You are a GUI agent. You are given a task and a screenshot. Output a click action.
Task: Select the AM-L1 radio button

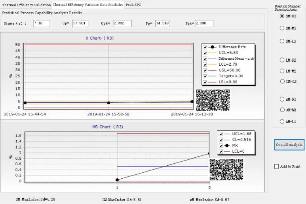point(282,121)
